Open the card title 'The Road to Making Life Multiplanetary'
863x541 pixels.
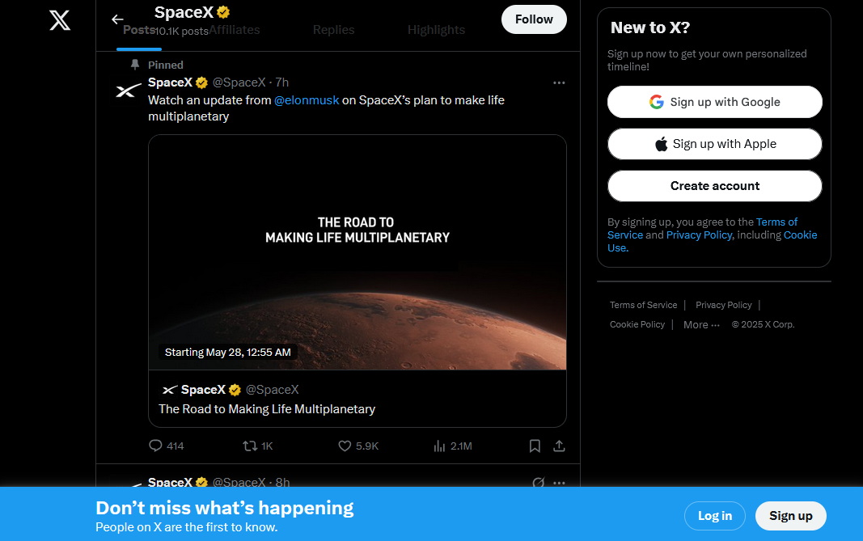tap(267, 409)
